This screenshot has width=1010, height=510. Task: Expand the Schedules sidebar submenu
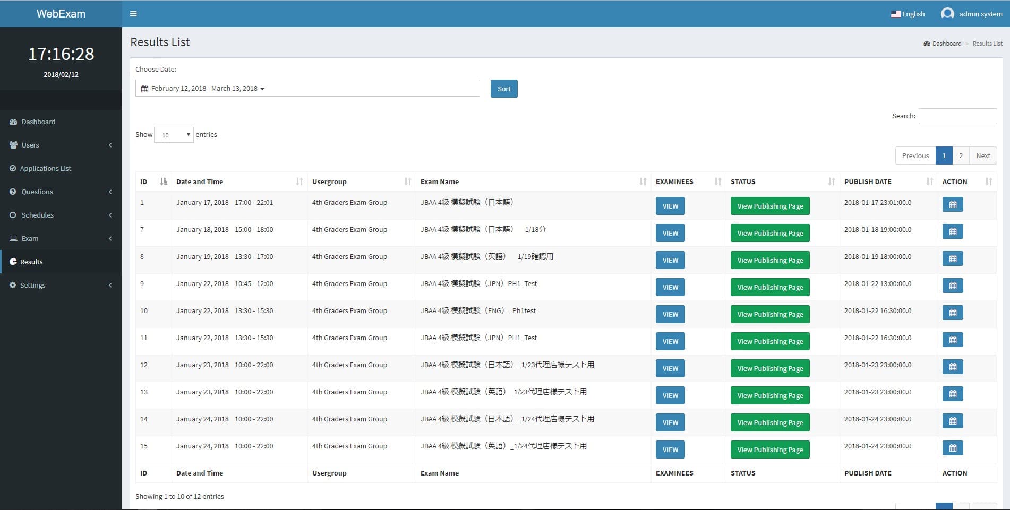pyautogui.click(x=61, y=215)
